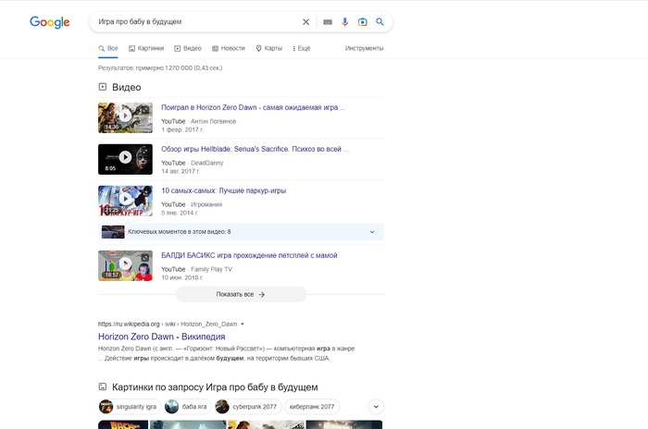Start voice search with the microphone icon
This screenshot has width=648, height=429.
pyautogui.click(x=344, y=22)
